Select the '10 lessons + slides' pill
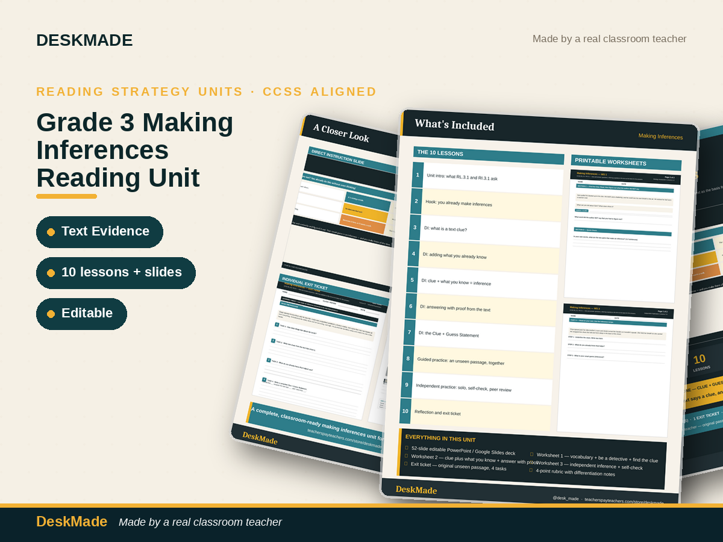 [x=116, y=273]
